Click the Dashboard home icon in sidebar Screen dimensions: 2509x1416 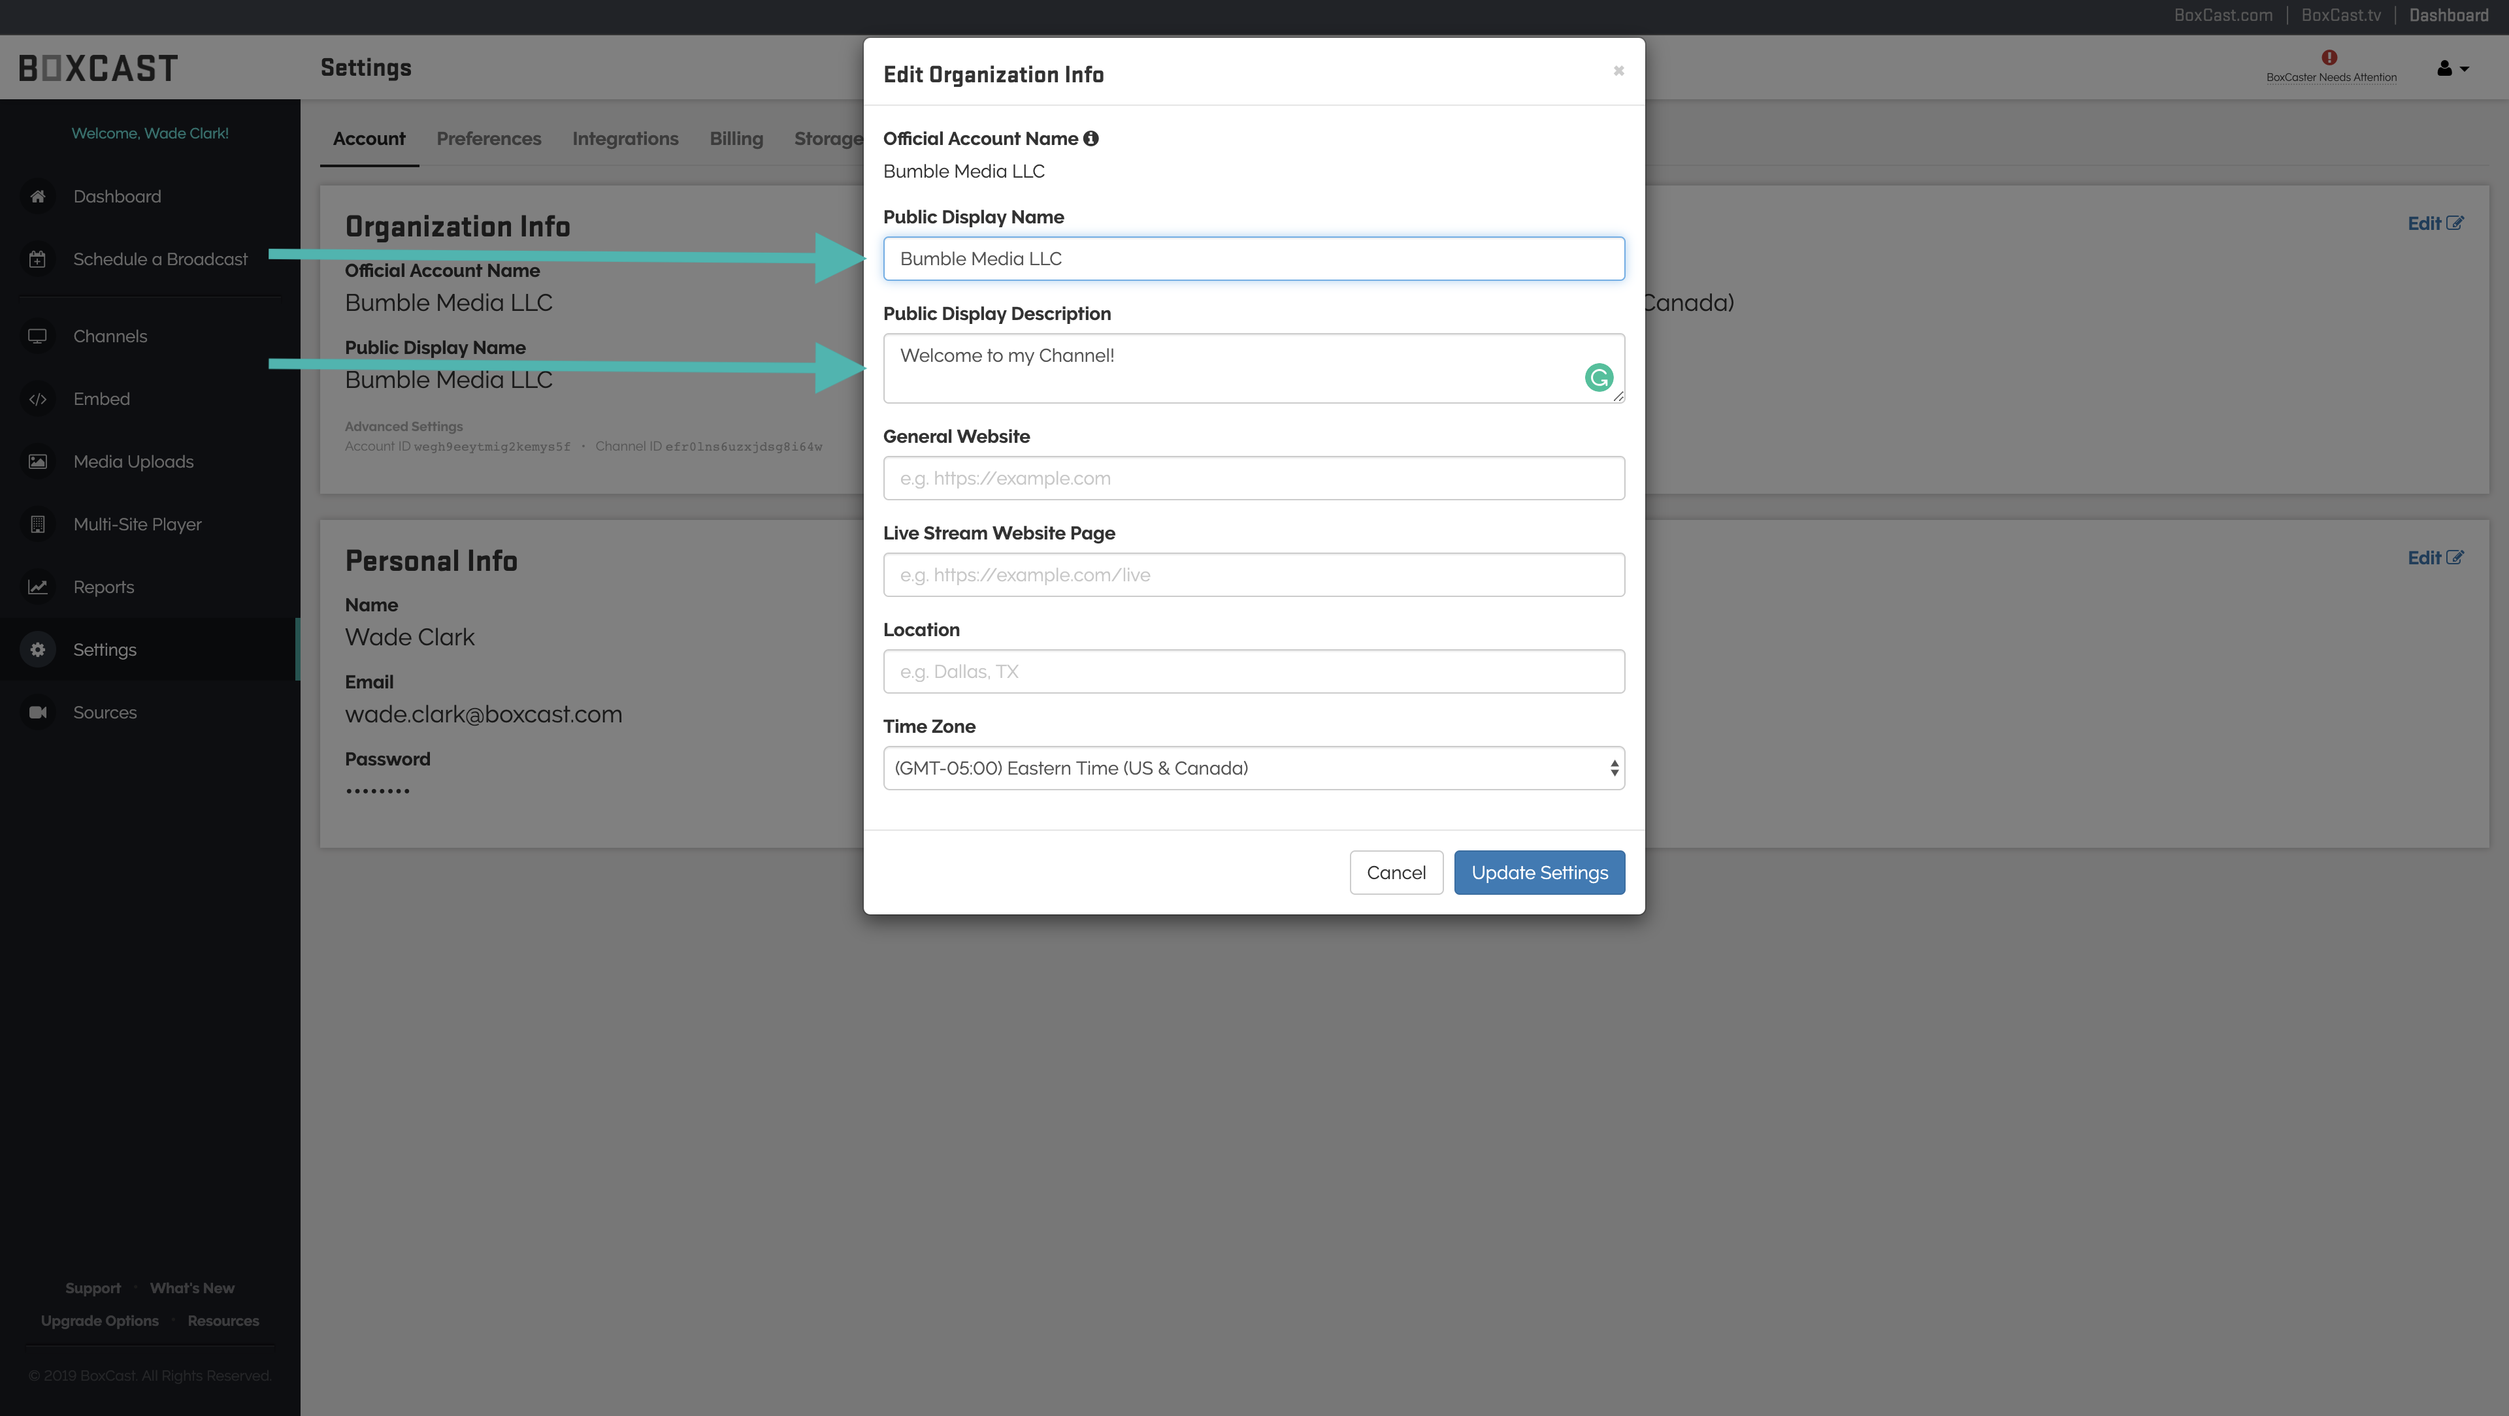[37, 197]
